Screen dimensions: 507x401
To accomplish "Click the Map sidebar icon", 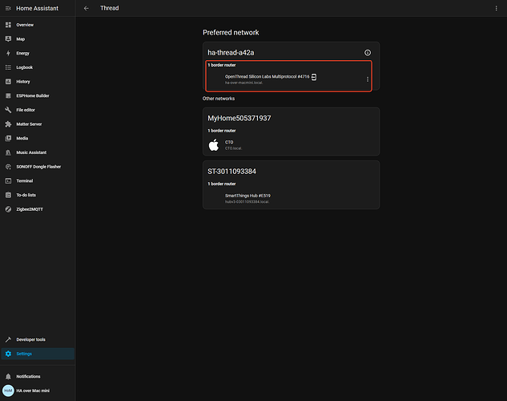I will [8, 39].
